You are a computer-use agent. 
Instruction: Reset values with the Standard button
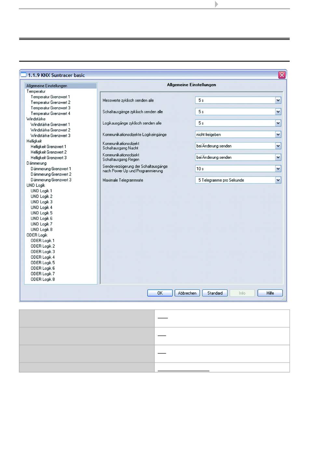click(215, 293)
